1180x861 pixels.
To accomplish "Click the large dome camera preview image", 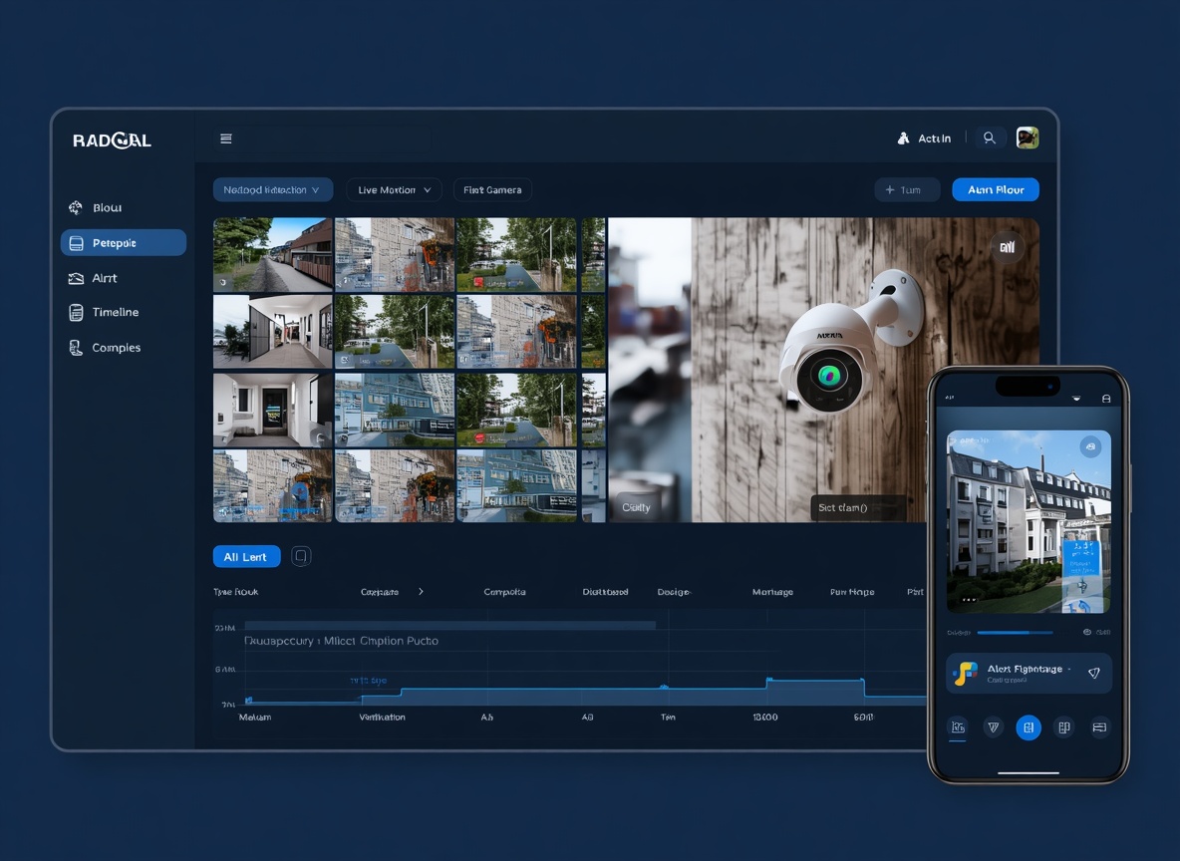I will click(x=823, y=370).
